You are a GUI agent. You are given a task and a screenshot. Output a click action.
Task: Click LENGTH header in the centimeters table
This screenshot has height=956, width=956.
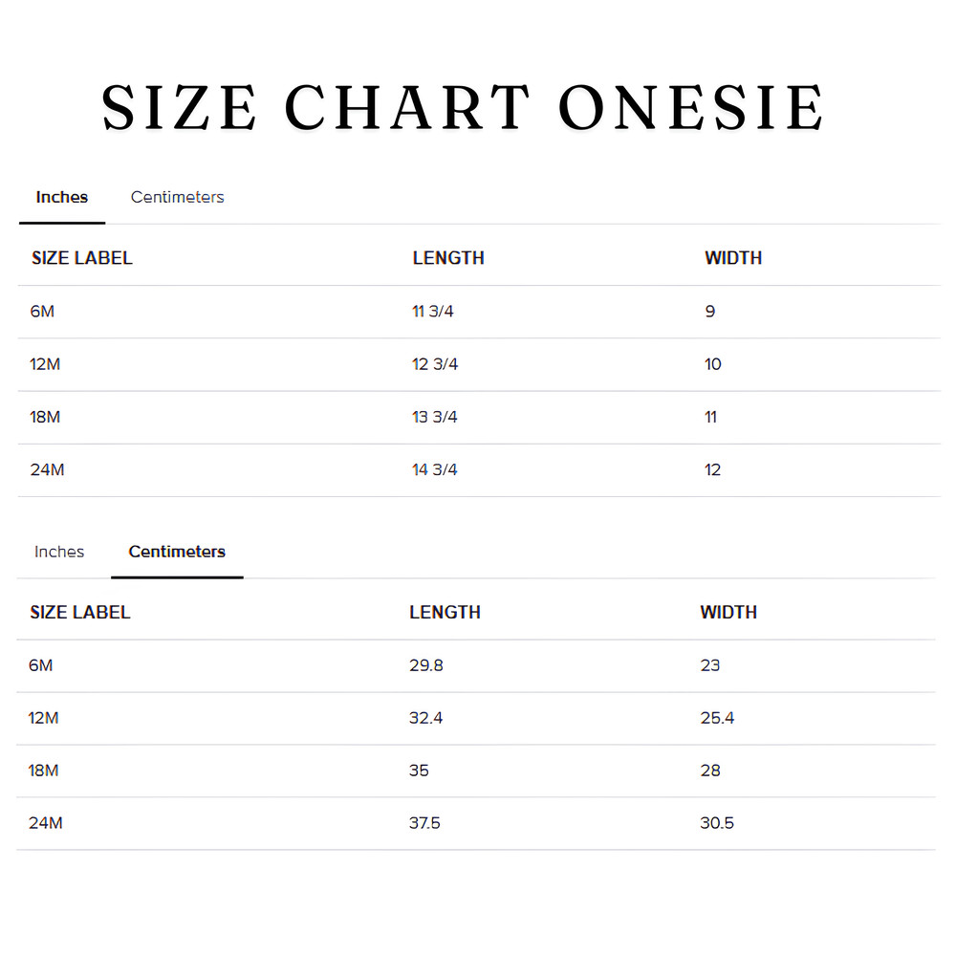(x=445, y=613)
